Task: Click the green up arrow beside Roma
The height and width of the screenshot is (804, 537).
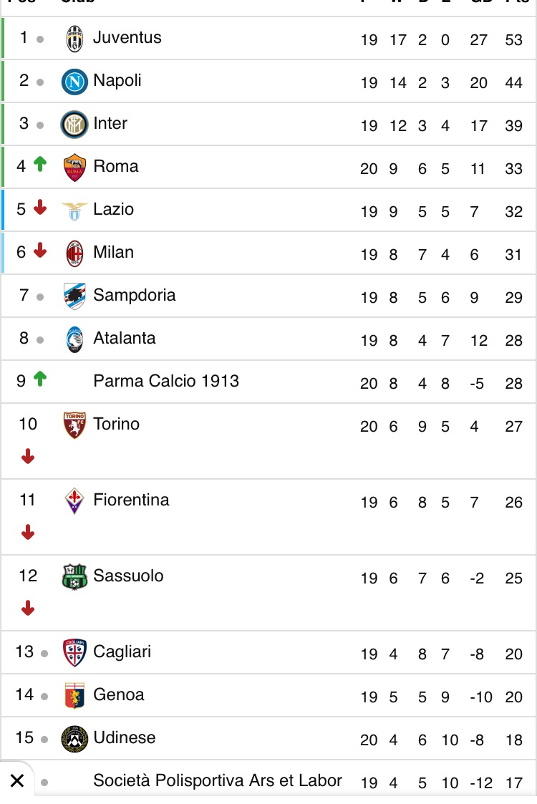Action: pos(40,164)
